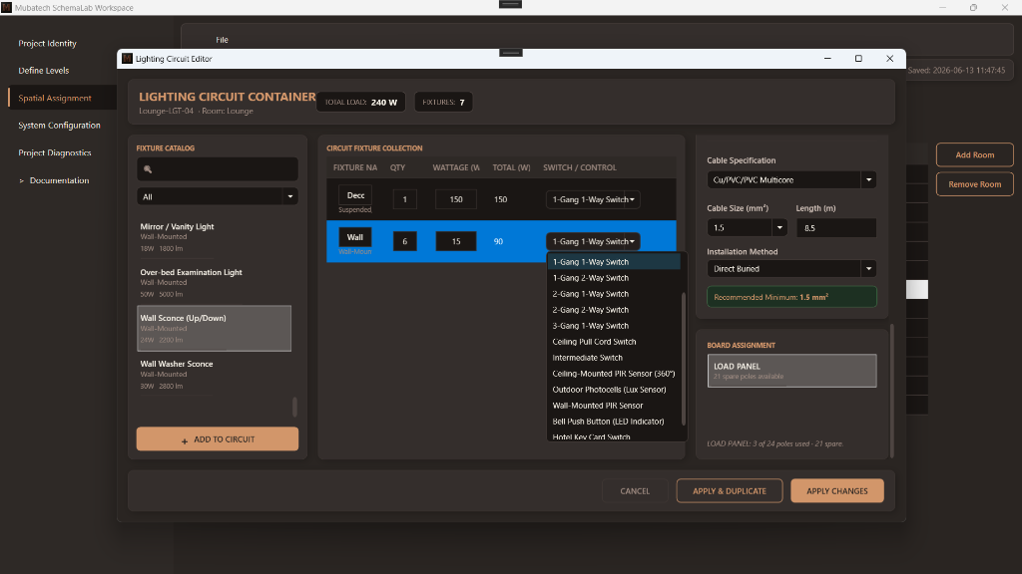Click the Wall fixture name cell

pos(355,237)
